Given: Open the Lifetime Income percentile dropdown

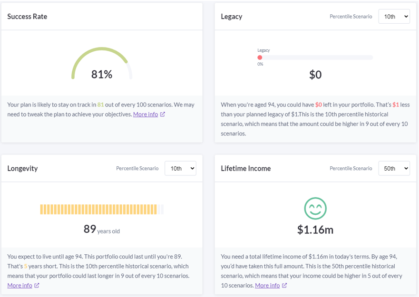Looking at the screenshot, I should pos(394,168).
